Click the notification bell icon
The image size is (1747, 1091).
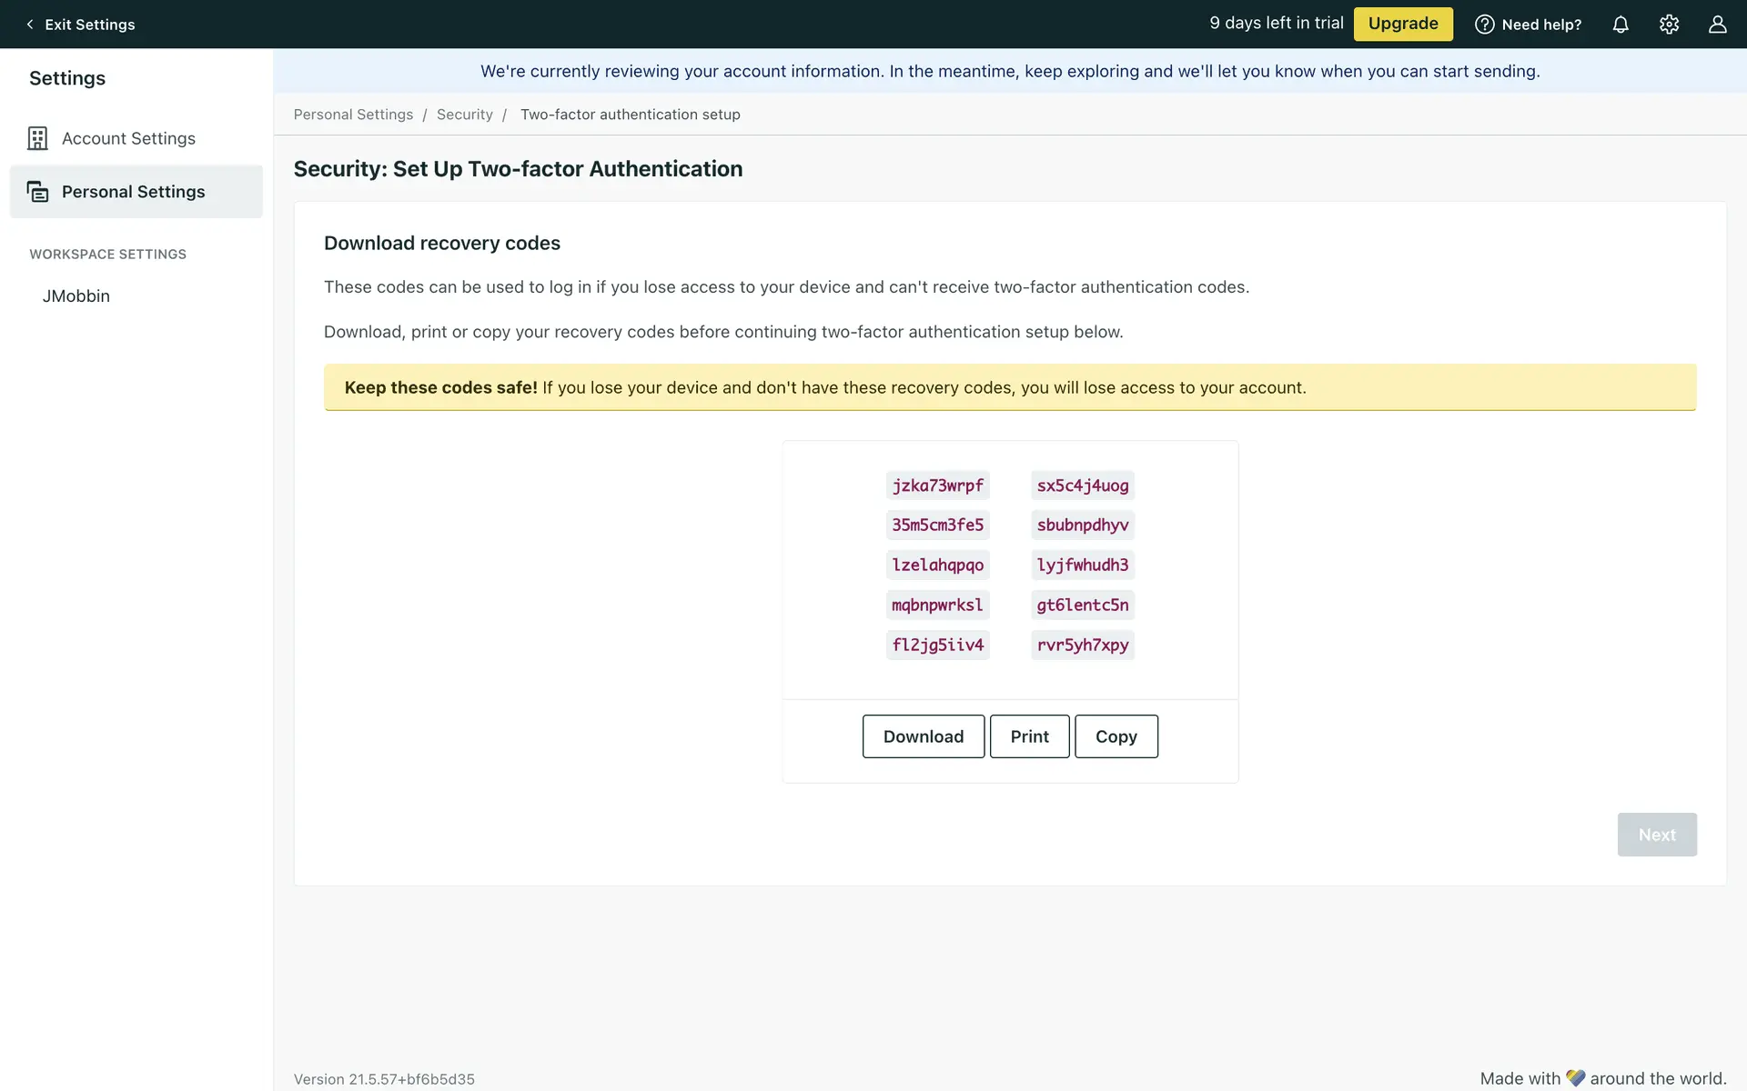pyautogui.click(x=1621, y=25)
